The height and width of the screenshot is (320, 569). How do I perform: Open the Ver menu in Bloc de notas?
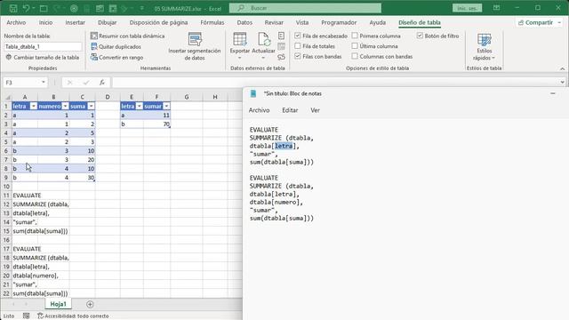click(315, 110)
